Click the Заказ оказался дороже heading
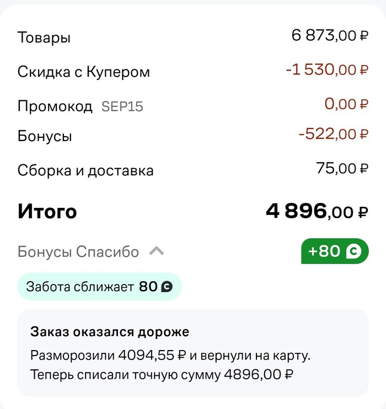This screenshot has width=386, height=409. tap(110, 332)
